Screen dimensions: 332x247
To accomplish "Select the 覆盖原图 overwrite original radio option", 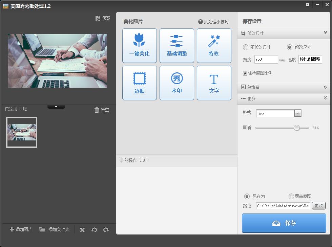I will click(291, 196).
